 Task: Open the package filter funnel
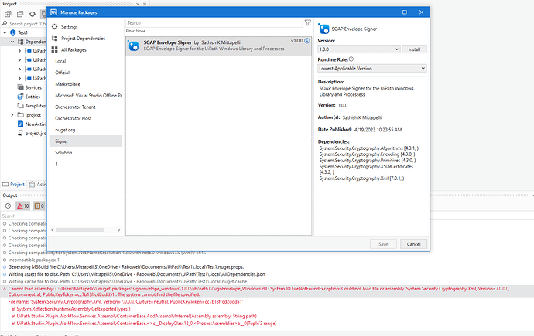pos(308,22)
